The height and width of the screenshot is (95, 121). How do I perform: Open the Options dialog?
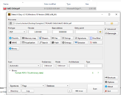111,82
